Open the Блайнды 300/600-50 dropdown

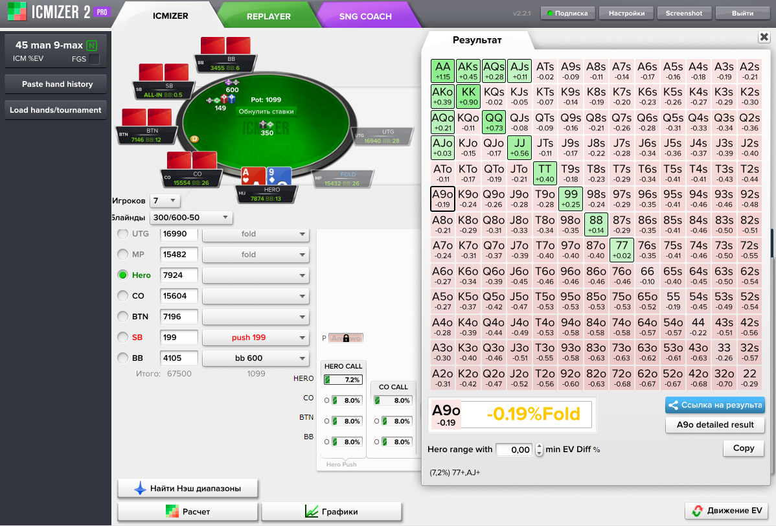[191, 217]
